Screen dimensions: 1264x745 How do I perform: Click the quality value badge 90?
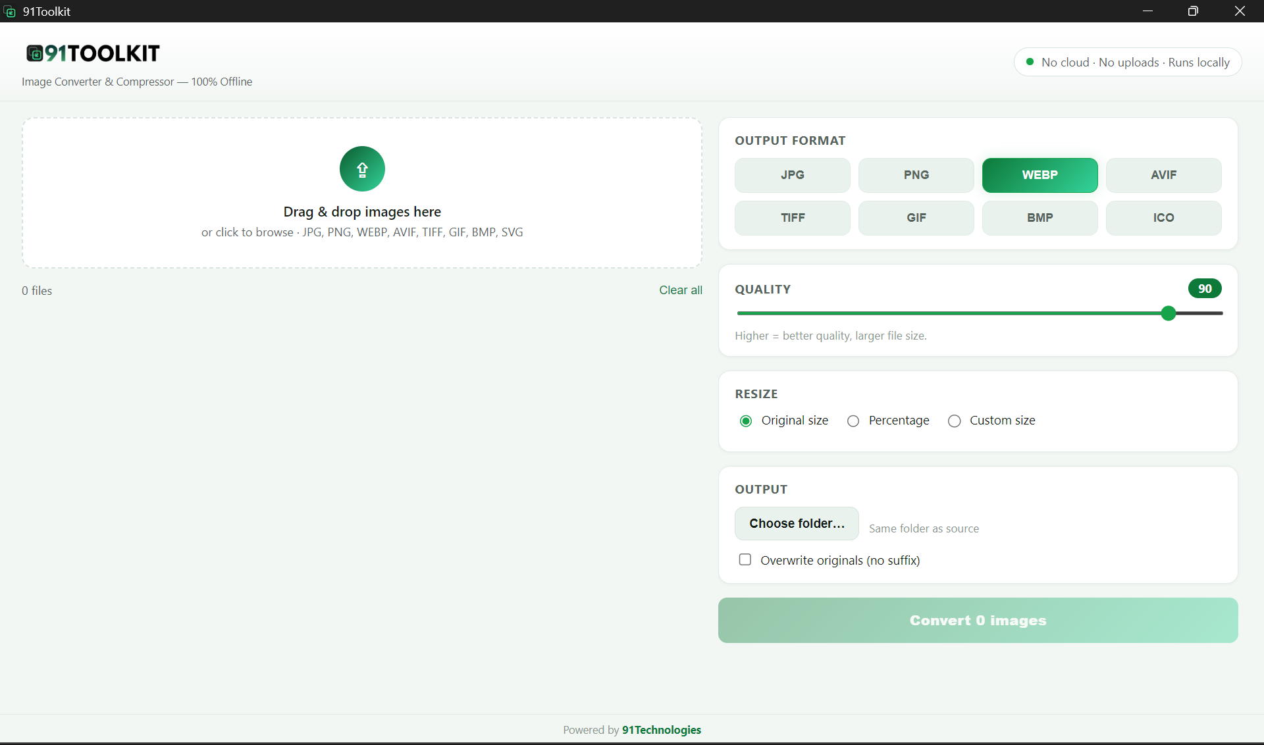(x=1205, y=289)
